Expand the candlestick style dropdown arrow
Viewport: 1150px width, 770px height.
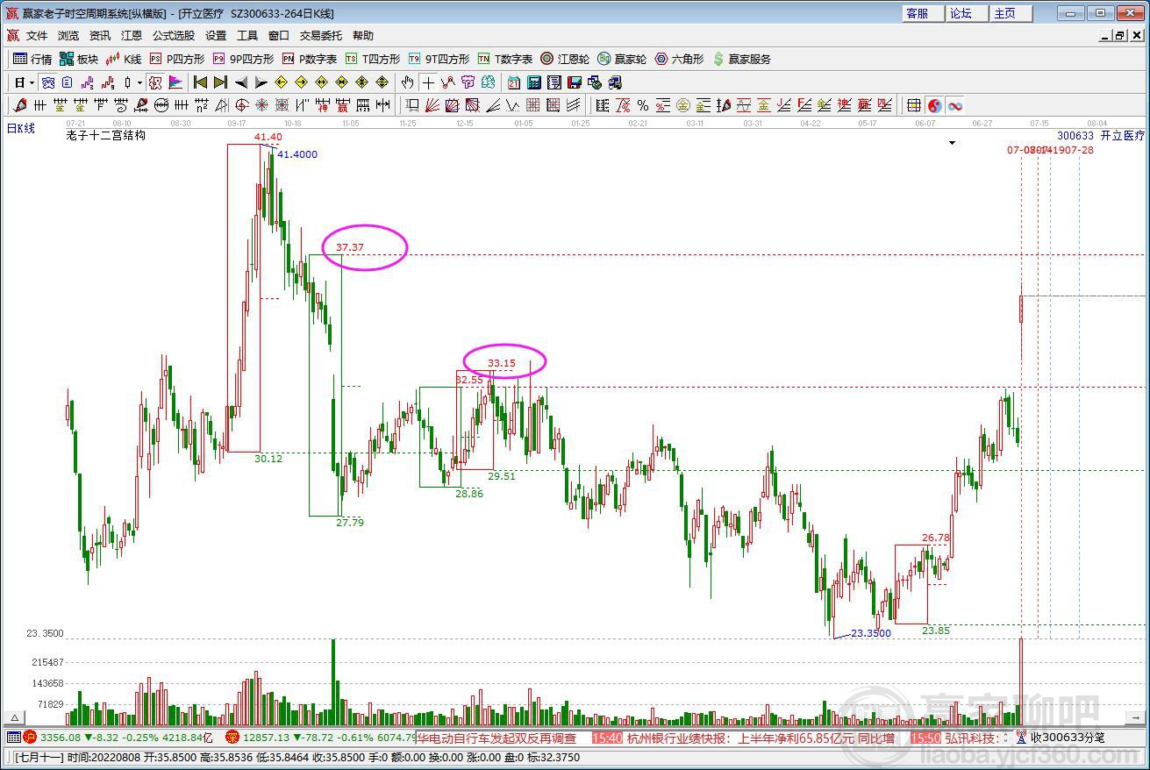(139, 82)
